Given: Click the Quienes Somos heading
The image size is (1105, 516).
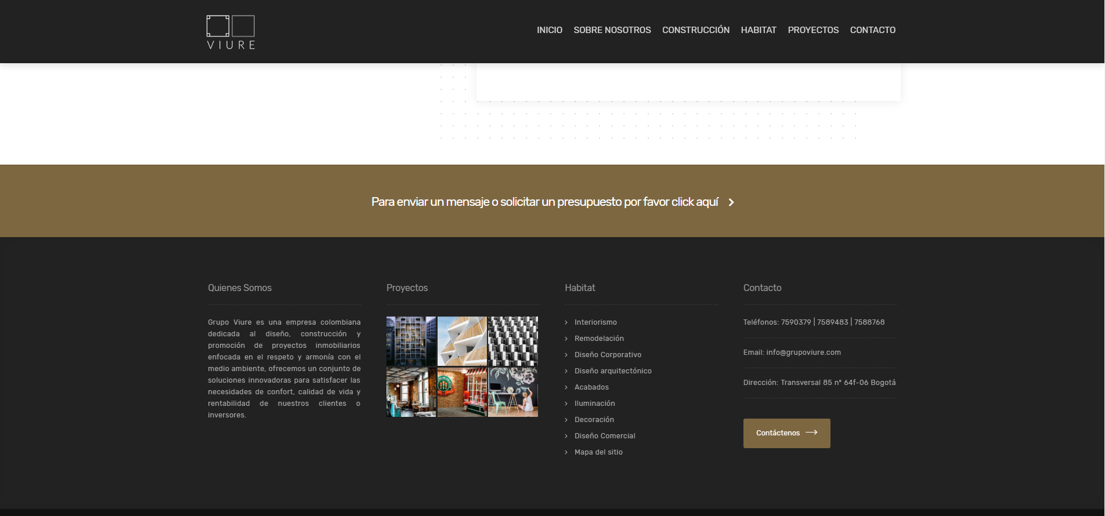Looking at the screenshot, I should (x=240, y=288).
